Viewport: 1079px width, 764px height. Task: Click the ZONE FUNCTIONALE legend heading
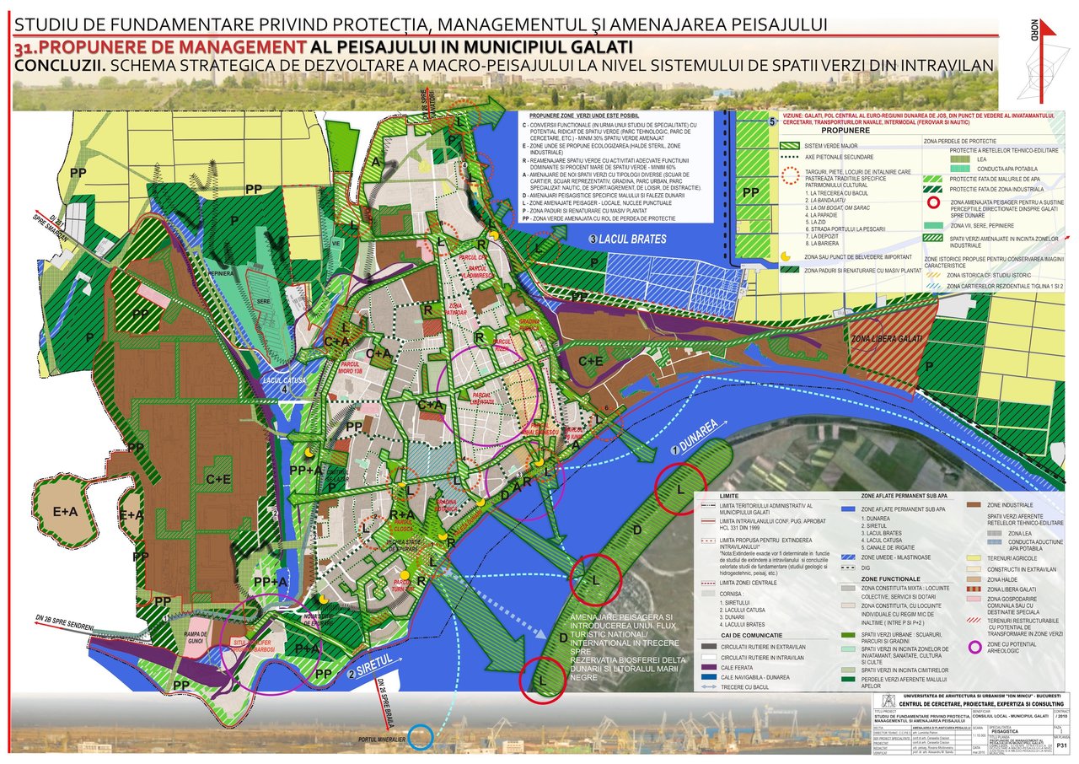pyautogui.click(x=891, y=579)
